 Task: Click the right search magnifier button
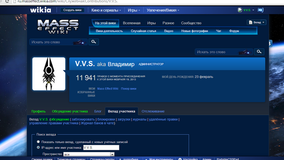click(259, 52)
